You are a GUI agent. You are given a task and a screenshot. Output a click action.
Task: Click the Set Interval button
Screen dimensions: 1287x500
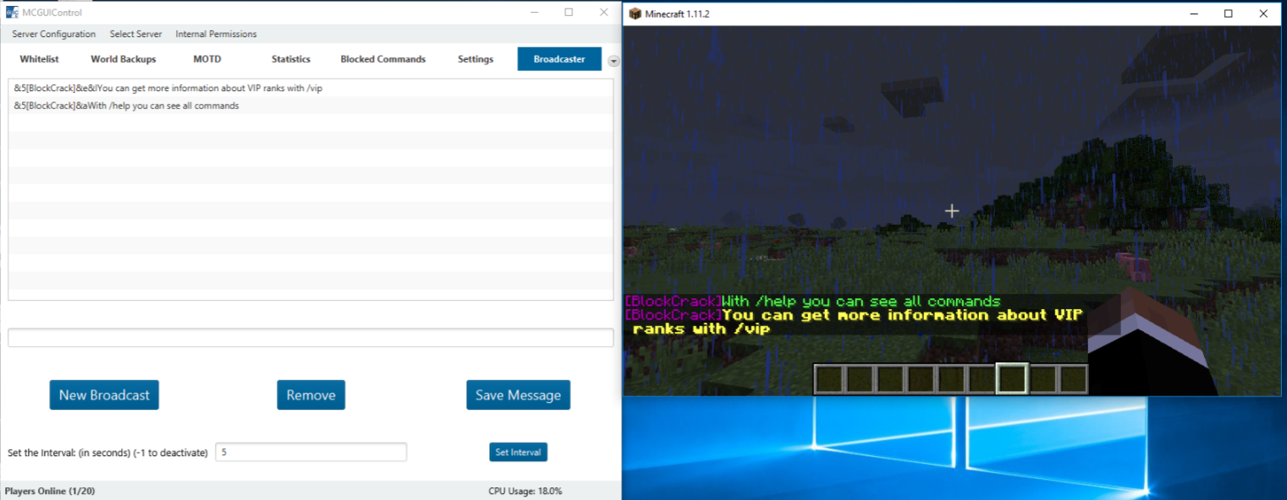518,453
